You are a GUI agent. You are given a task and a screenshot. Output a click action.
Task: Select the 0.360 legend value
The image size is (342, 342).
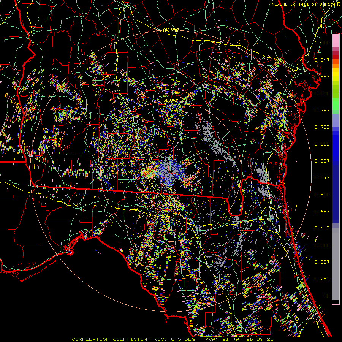(x=322, y=245)
